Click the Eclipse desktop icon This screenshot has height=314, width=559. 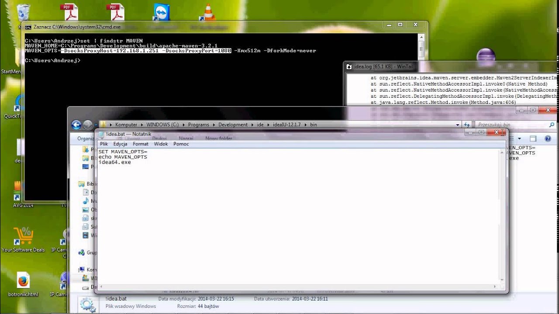click(486, 58)
